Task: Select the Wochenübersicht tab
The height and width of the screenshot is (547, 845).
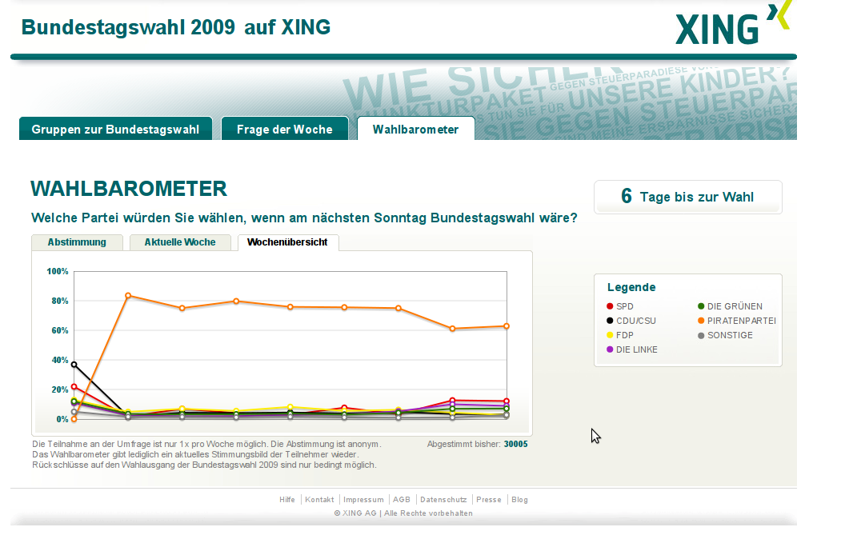Action: 288,242
